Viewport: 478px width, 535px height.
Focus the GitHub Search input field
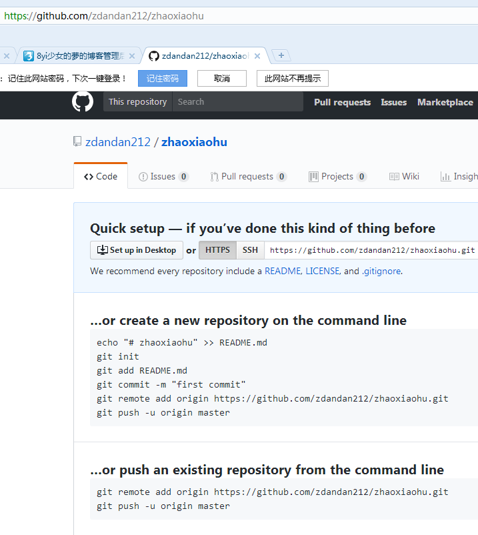[x=237, y=101]
